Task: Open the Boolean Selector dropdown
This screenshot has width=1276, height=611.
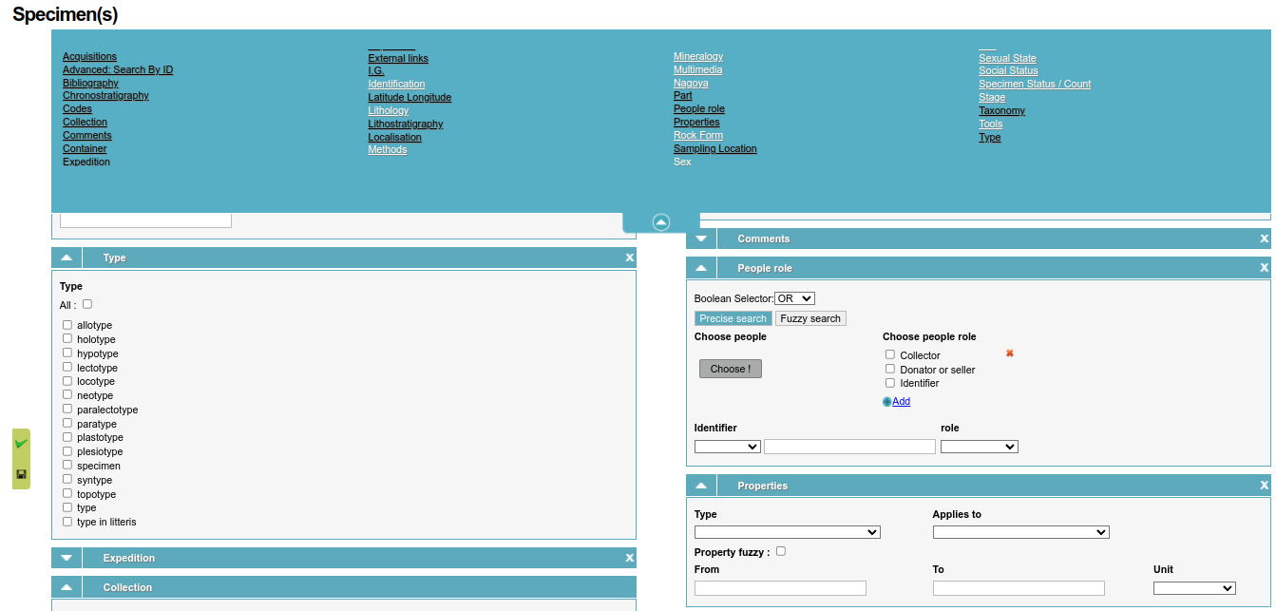Action: point(794,297)
